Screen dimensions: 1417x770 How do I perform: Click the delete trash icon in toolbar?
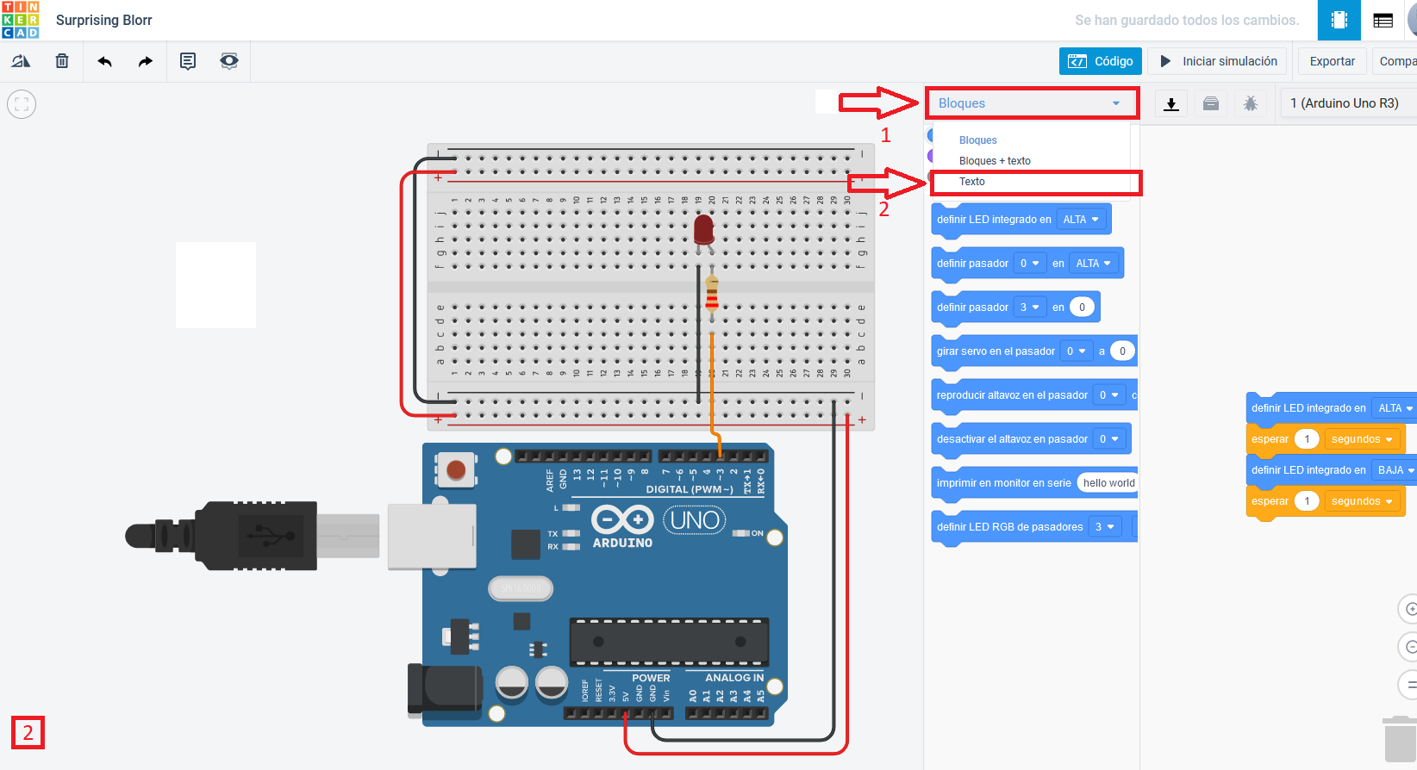click(62, 61)
